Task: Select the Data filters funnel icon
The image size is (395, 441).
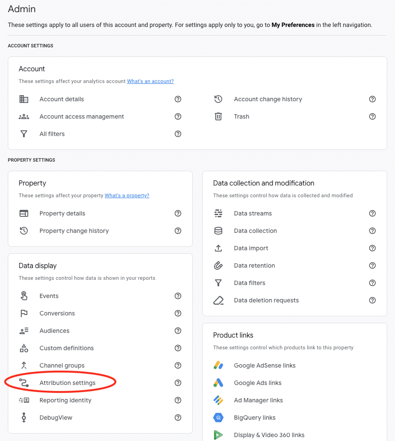Action: click(x=218, y=283)
